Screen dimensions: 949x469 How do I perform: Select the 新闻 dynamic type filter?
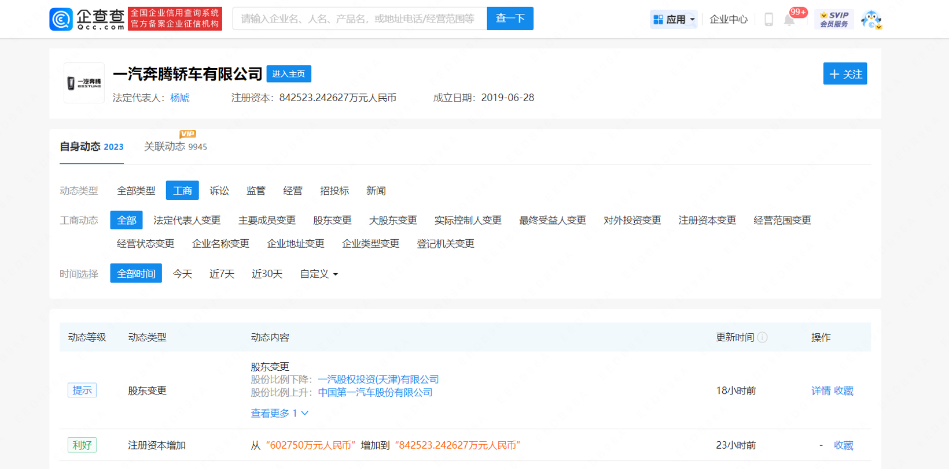pos(376,191)
